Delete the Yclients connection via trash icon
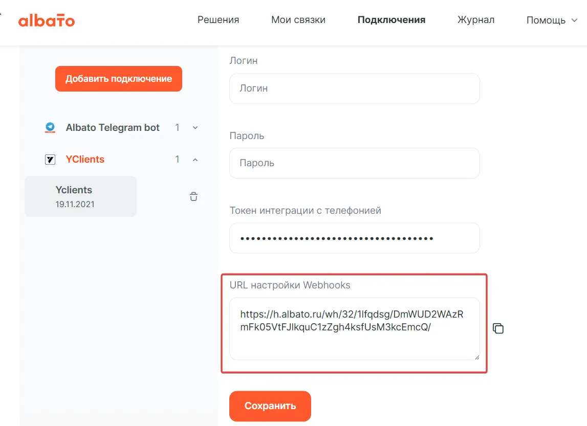This screenshot has height=426, width=587. (193, 196)
